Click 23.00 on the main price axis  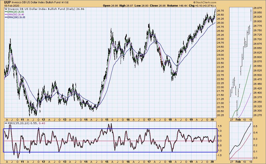point(220,71)
